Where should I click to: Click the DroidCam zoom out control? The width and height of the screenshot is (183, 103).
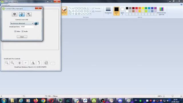(x=7, y=63)
